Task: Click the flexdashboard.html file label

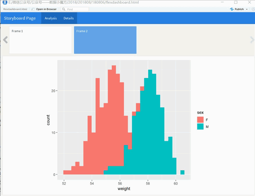Action: tap(15, 9)
